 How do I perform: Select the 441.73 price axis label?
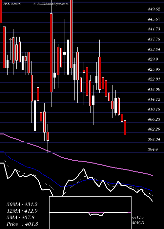click(154, 29)
